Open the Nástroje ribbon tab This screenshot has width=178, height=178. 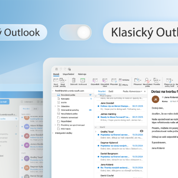tap(82, 74)
